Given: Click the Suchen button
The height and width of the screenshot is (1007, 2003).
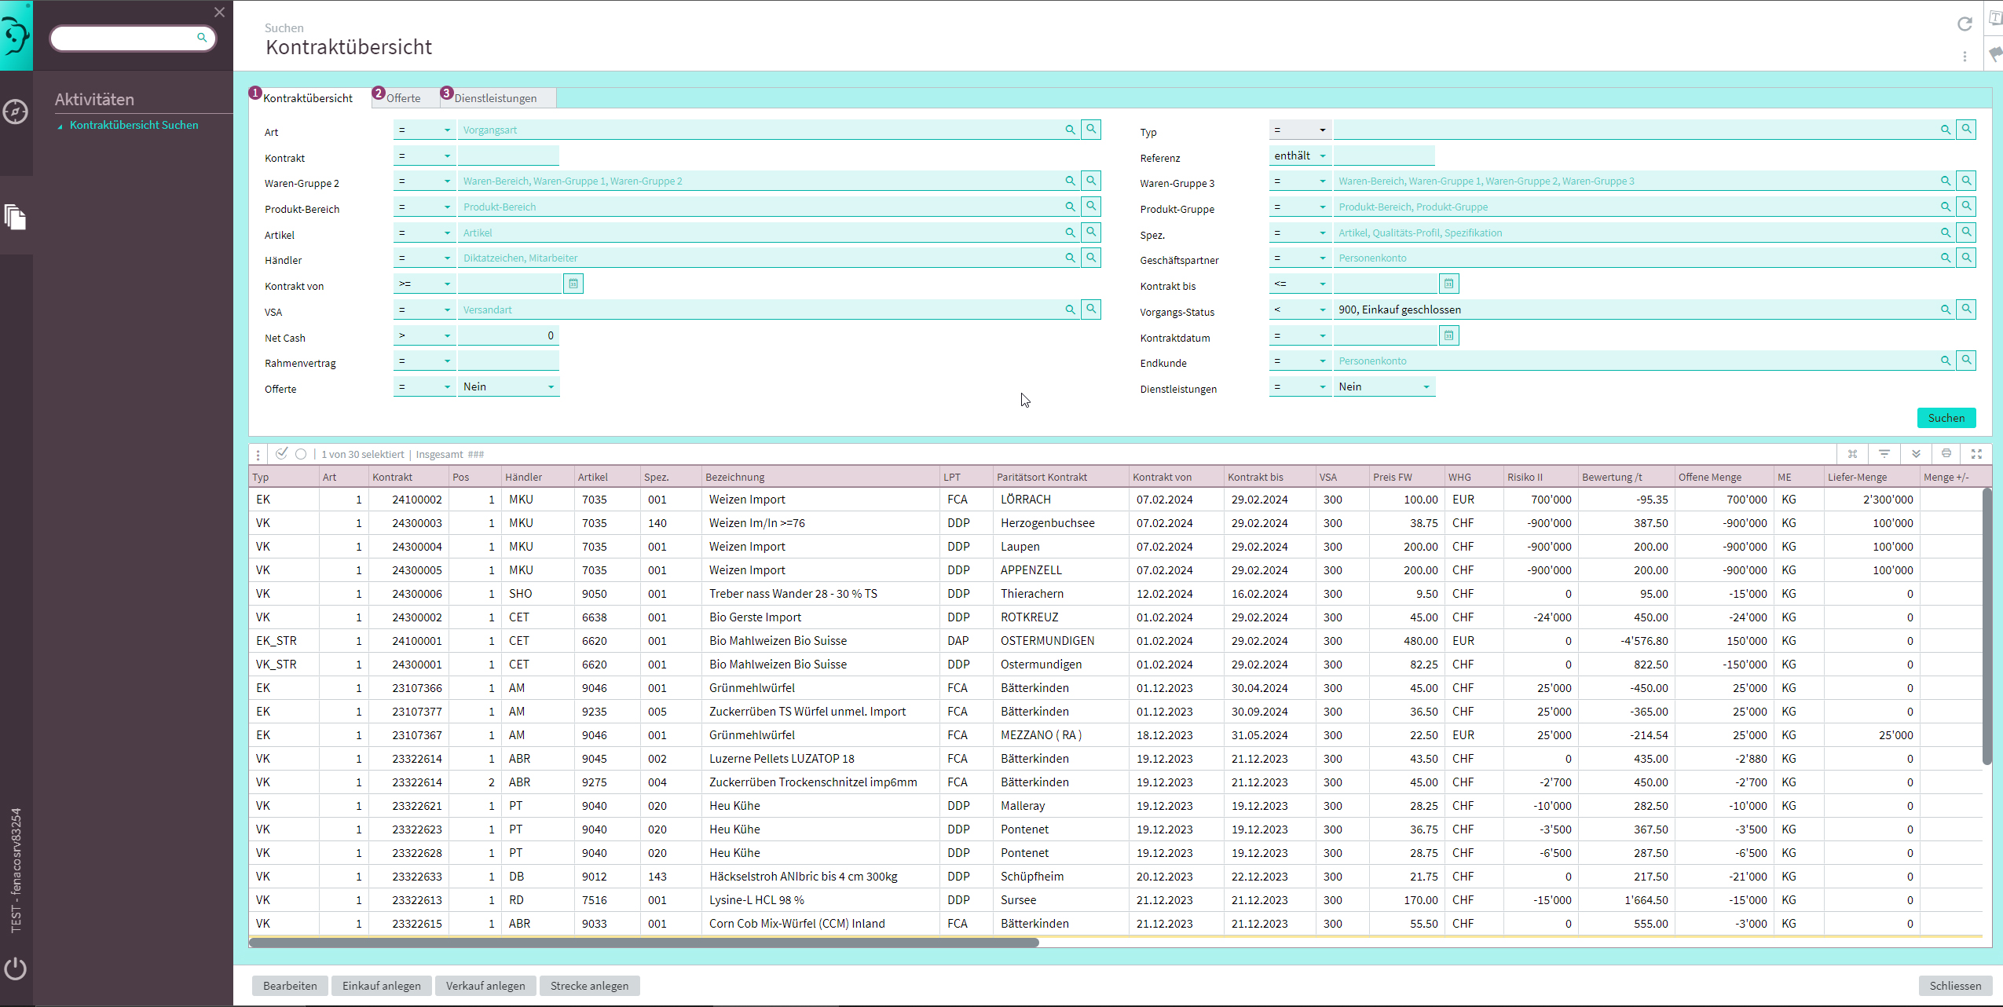Looking at the screenshot, I should (x=1946, y=418).
